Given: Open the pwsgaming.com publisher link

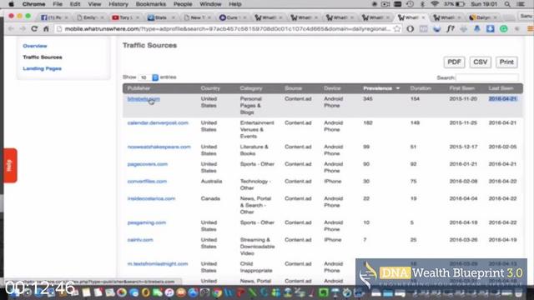Looking at the screenshot, I should [147, 222].
